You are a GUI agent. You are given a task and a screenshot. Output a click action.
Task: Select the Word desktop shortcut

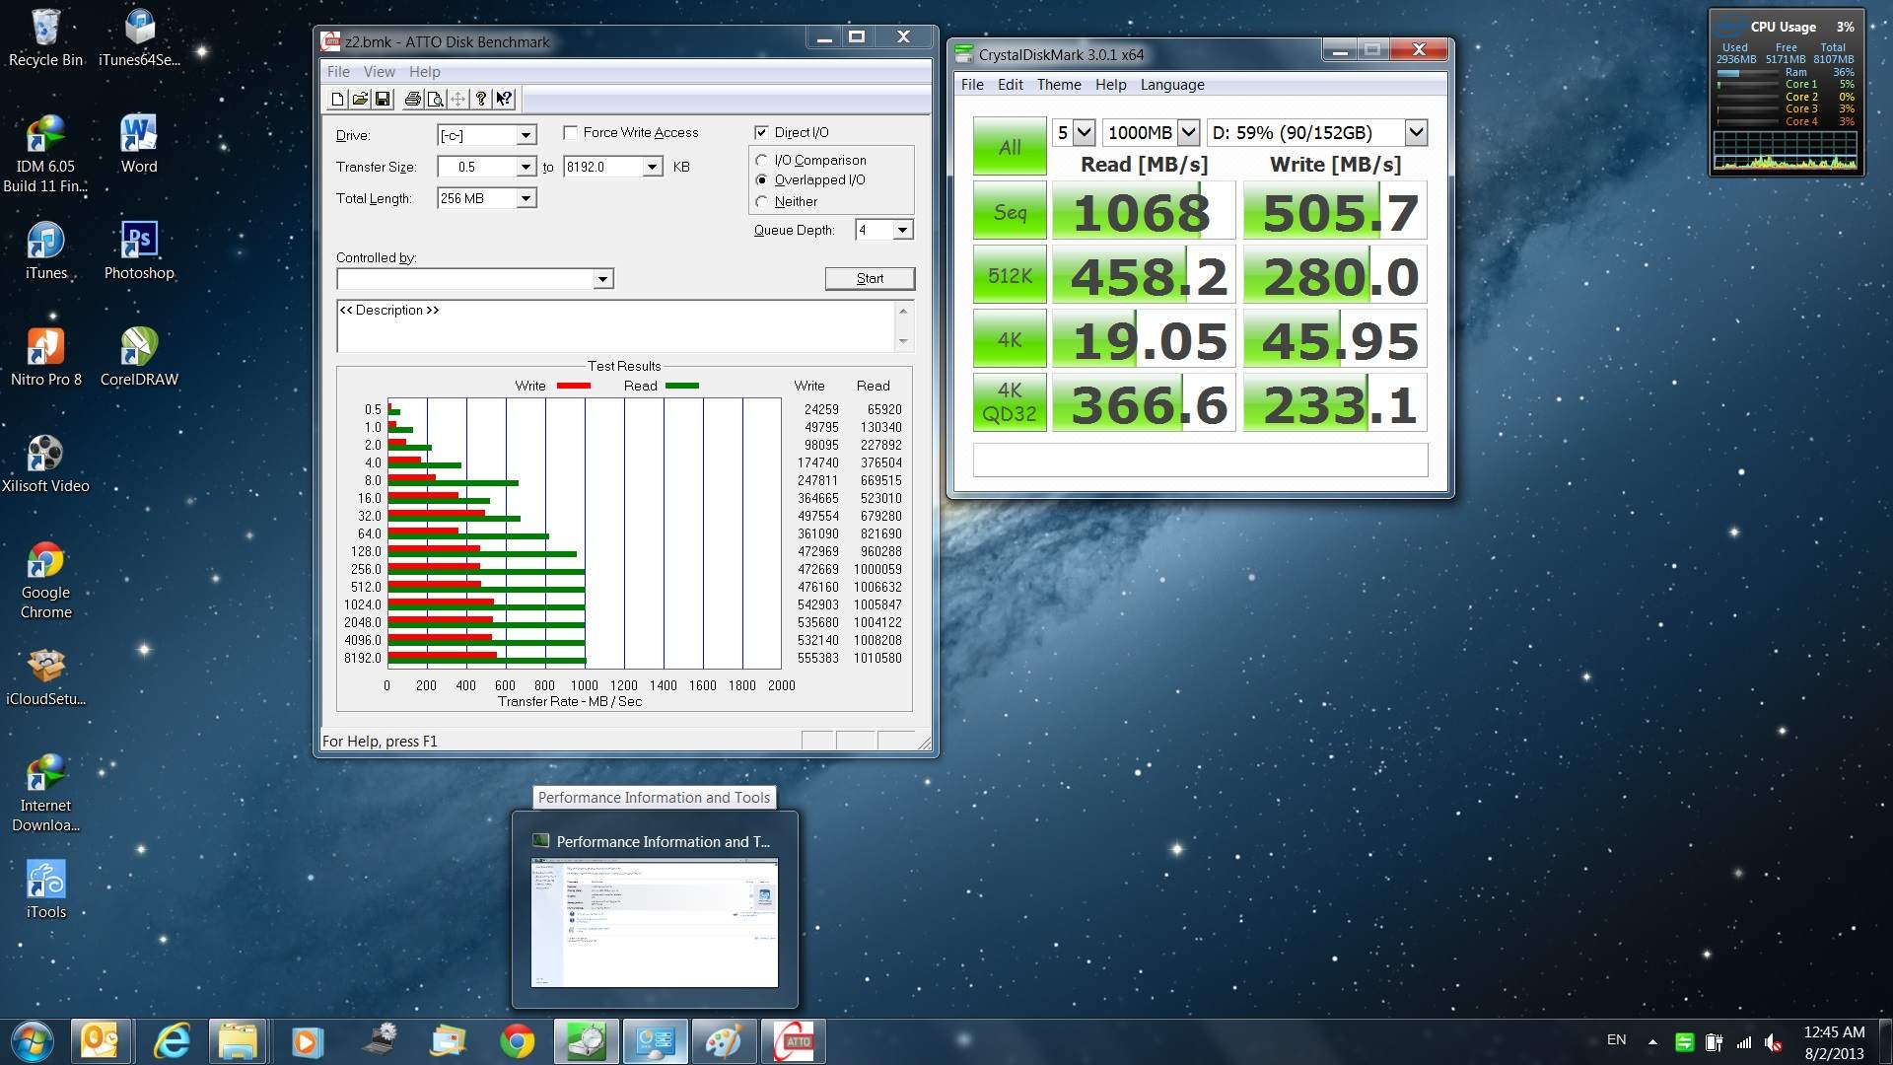click(x=139, y=144)
